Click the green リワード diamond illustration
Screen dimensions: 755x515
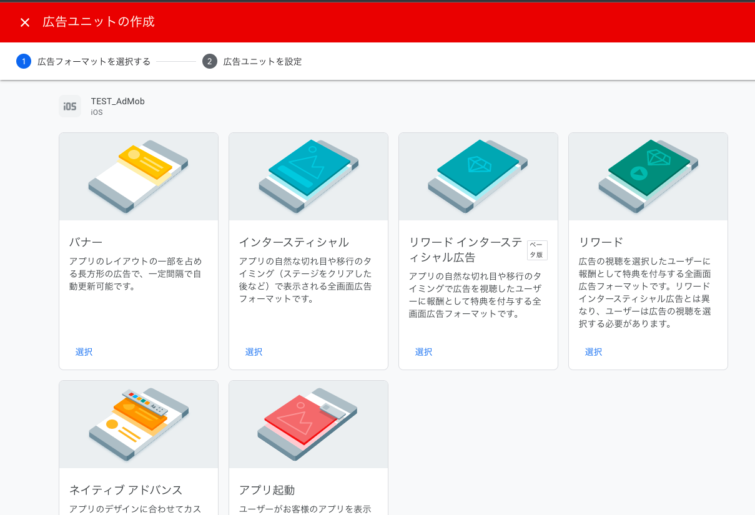coord(648,176)
